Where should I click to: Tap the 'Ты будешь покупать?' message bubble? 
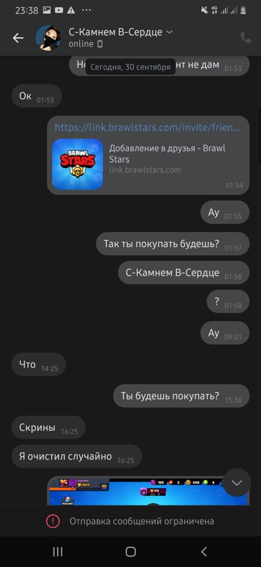pyautogui.click(x=181, y=396)
